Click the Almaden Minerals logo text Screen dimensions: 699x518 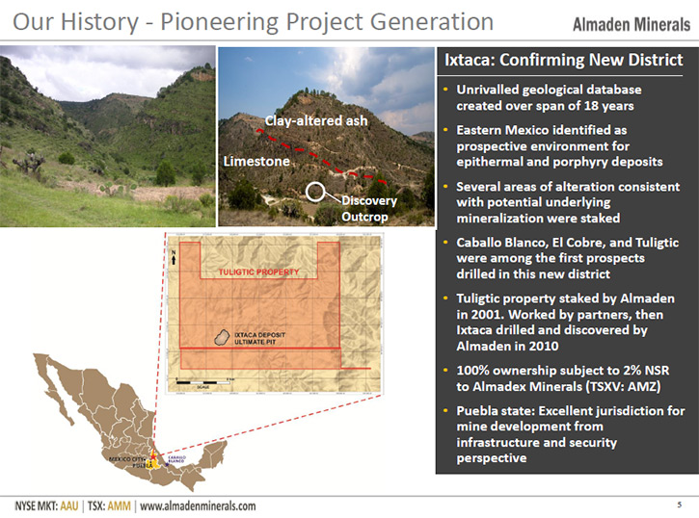(632, 25)
